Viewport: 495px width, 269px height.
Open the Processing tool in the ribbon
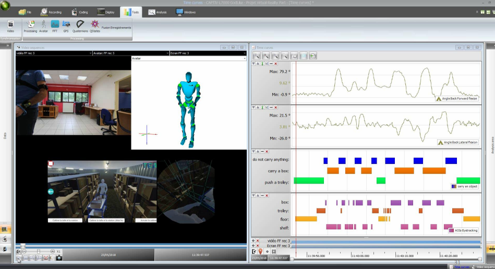30,25
